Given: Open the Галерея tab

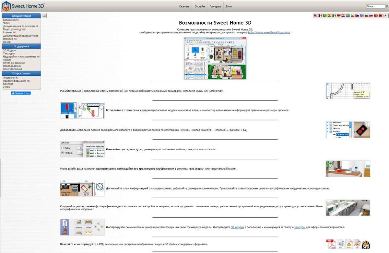Looking at the screenshot, I should (215, 6).
